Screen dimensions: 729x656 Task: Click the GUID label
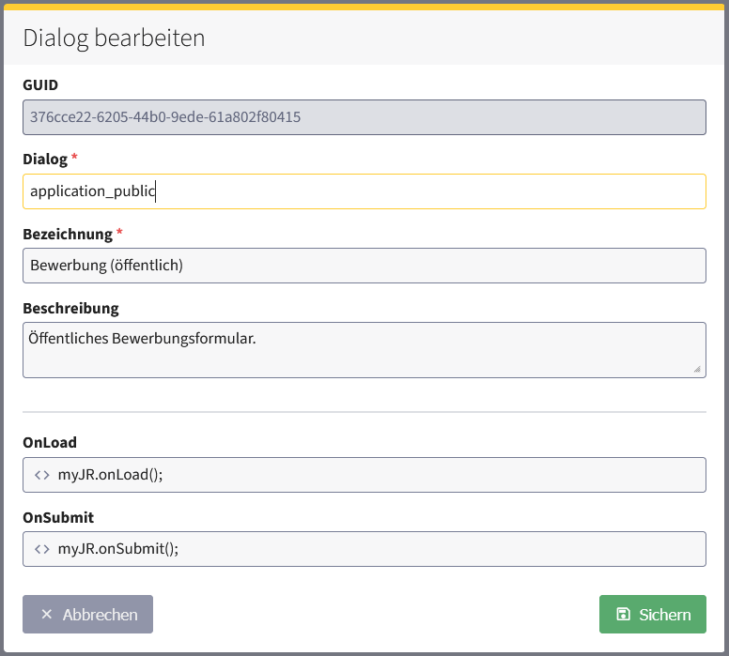tap(40, 85)
